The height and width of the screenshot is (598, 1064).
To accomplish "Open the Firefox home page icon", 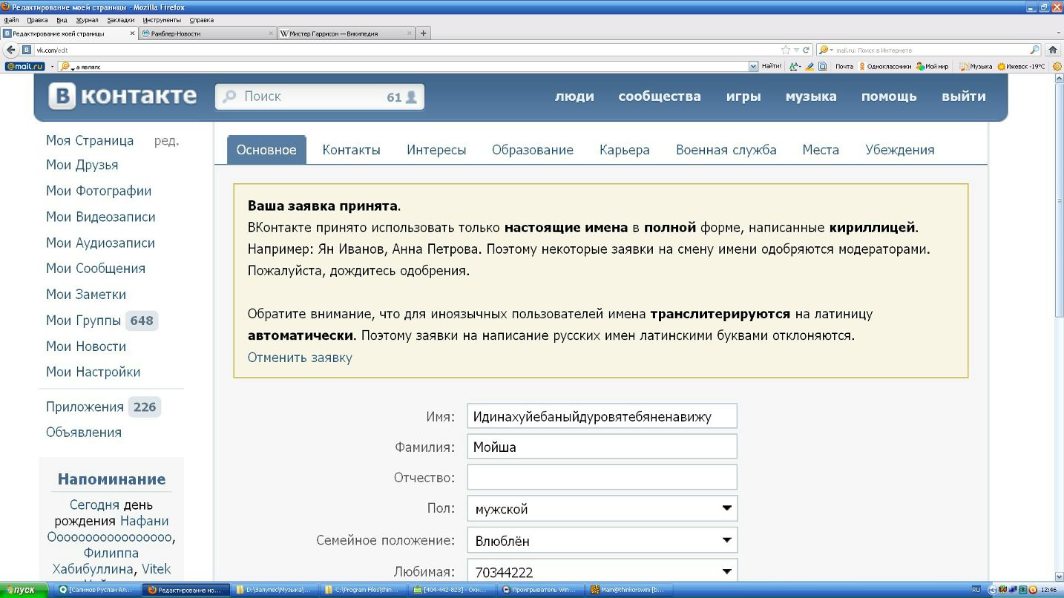I will pos(1052,50).
